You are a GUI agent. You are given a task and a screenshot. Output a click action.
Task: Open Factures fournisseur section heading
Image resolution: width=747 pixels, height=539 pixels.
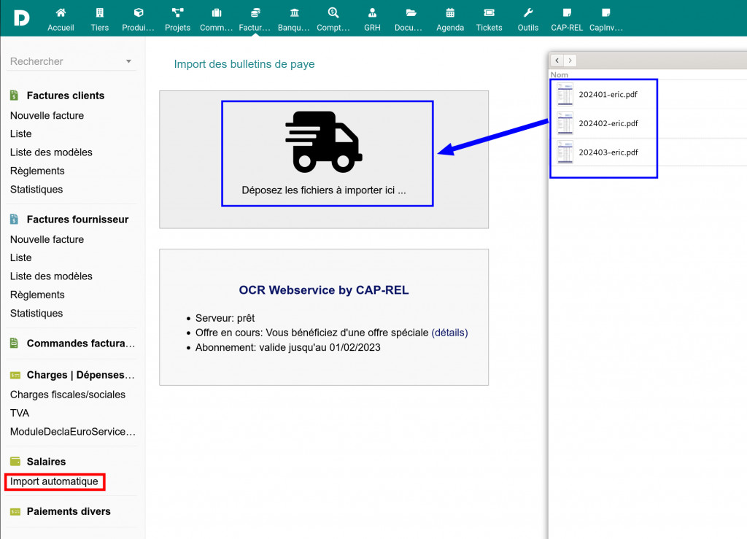77,220
